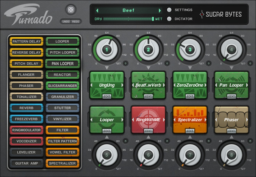Click EDIT on UngUng slot
The image size is (256, 177).
107,97
